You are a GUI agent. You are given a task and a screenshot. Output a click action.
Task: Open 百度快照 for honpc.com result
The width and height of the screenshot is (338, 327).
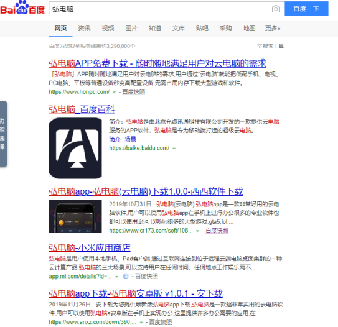tap(133, 92)
